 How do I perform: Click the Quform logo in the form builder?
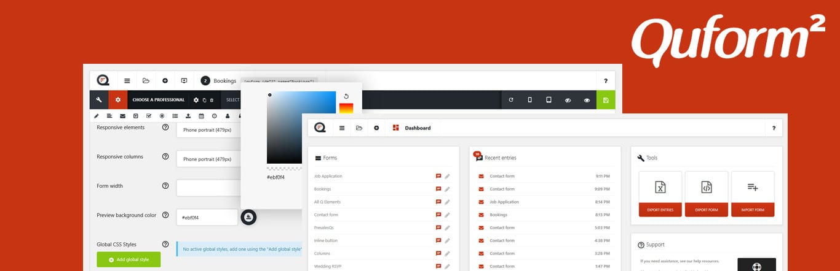pos(103,80)
